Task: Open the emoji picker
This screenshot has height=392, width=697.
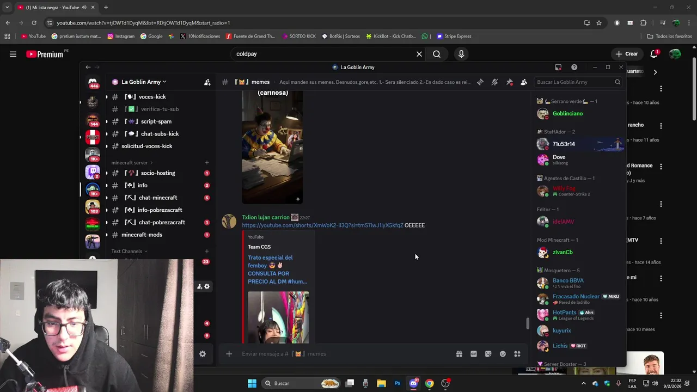Action: pyautogui.click(x=503, y=354)
